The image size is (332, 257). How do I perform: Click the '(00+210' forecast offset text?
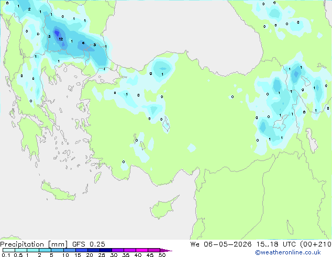pos(316,244)
